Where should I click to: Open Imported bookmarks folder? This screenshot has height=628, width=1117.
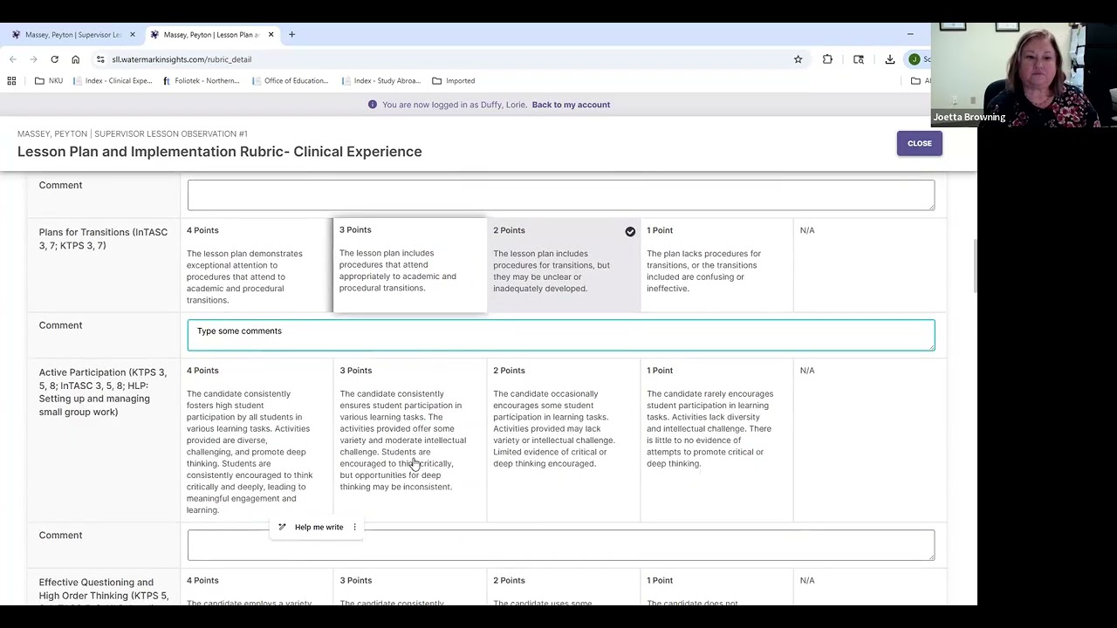point(453,81)
